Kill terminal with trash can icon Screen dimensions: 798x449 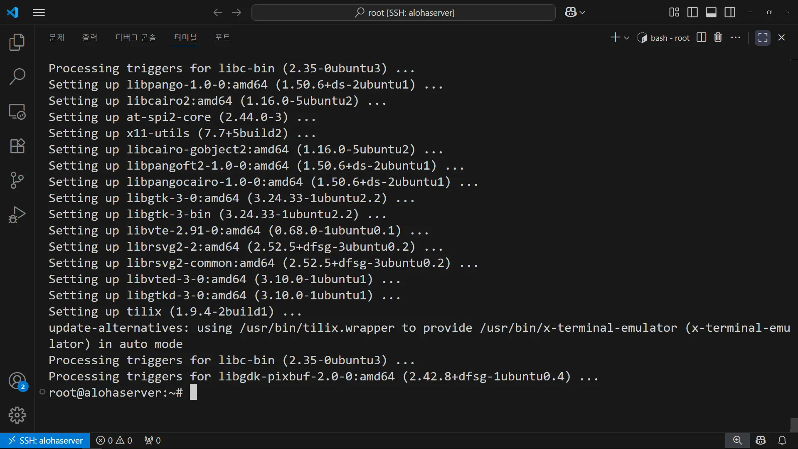718,37
